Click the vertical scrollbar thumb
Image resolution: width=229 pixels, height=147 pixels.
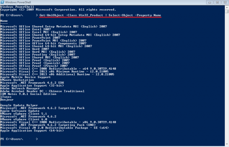(x=227, y=11)
